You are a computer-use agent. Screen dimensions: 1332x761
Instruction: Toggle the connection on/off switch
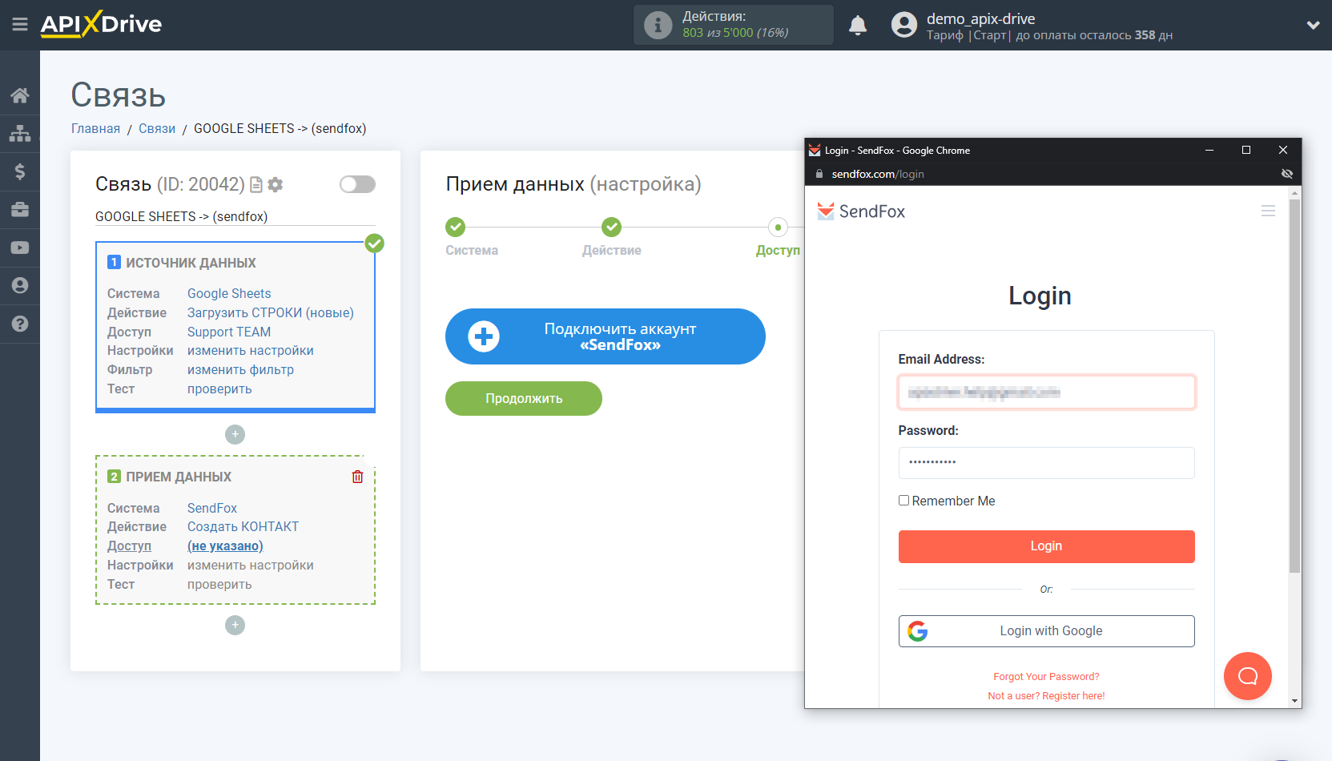click(357, 184)
